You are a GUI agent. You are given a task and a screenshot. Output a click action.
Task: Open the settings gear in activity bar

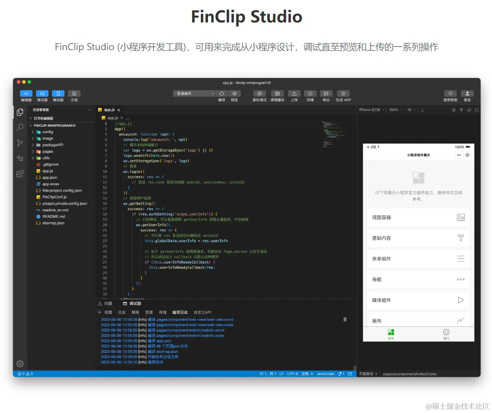pos(20,364)
